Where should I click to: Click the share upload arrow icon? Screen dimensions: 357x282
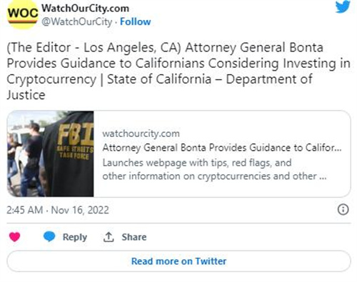point(109,237)
